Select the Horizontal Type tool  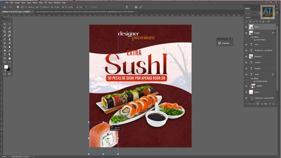click(5, 54)
